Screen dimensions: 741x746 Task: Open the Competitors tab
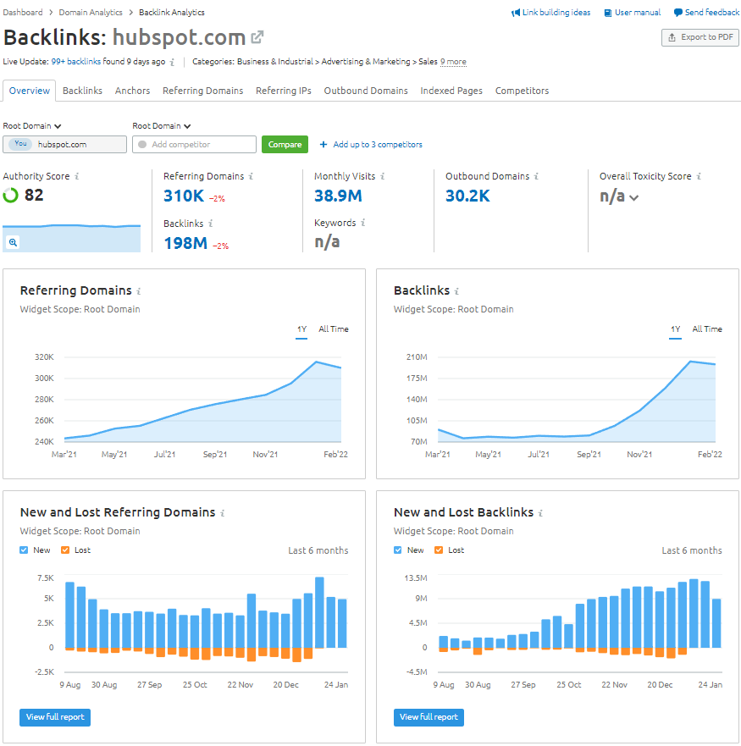(522, 91)
